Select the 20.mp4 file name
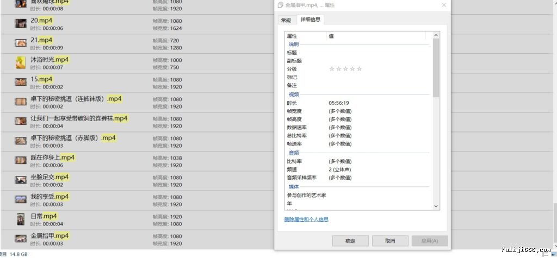Screen dimensions: 557x258 click(41, 20)
